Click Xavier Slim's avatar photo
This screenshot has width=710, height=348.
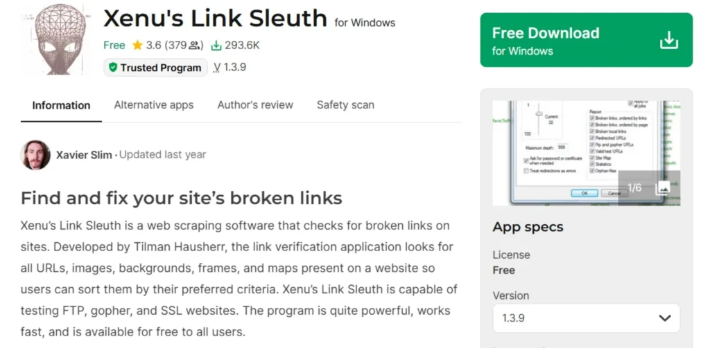pos(35,155)
